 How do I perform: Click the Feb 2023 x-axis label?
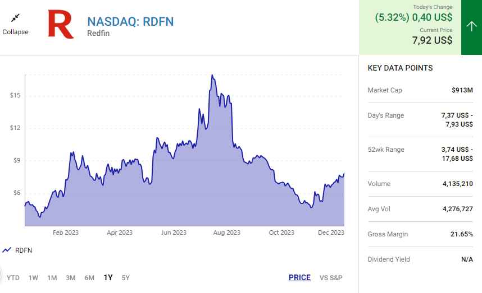tap(66, 232)
